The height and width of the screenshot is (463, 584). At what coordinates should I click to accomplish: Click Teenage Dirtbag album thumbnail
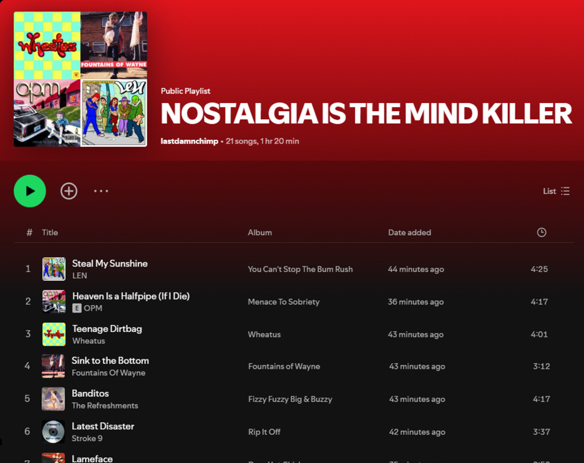54,334
